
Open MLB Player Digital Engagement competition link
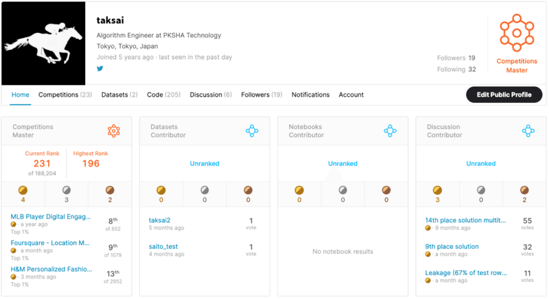(x=50, y=217)
